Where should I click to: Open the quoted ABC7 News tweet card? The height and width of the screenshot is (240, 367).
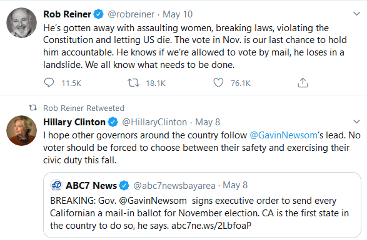[x=202, y=205]
